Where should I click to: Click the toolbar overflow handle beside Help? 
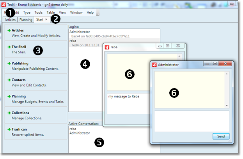tap(98, 13)
